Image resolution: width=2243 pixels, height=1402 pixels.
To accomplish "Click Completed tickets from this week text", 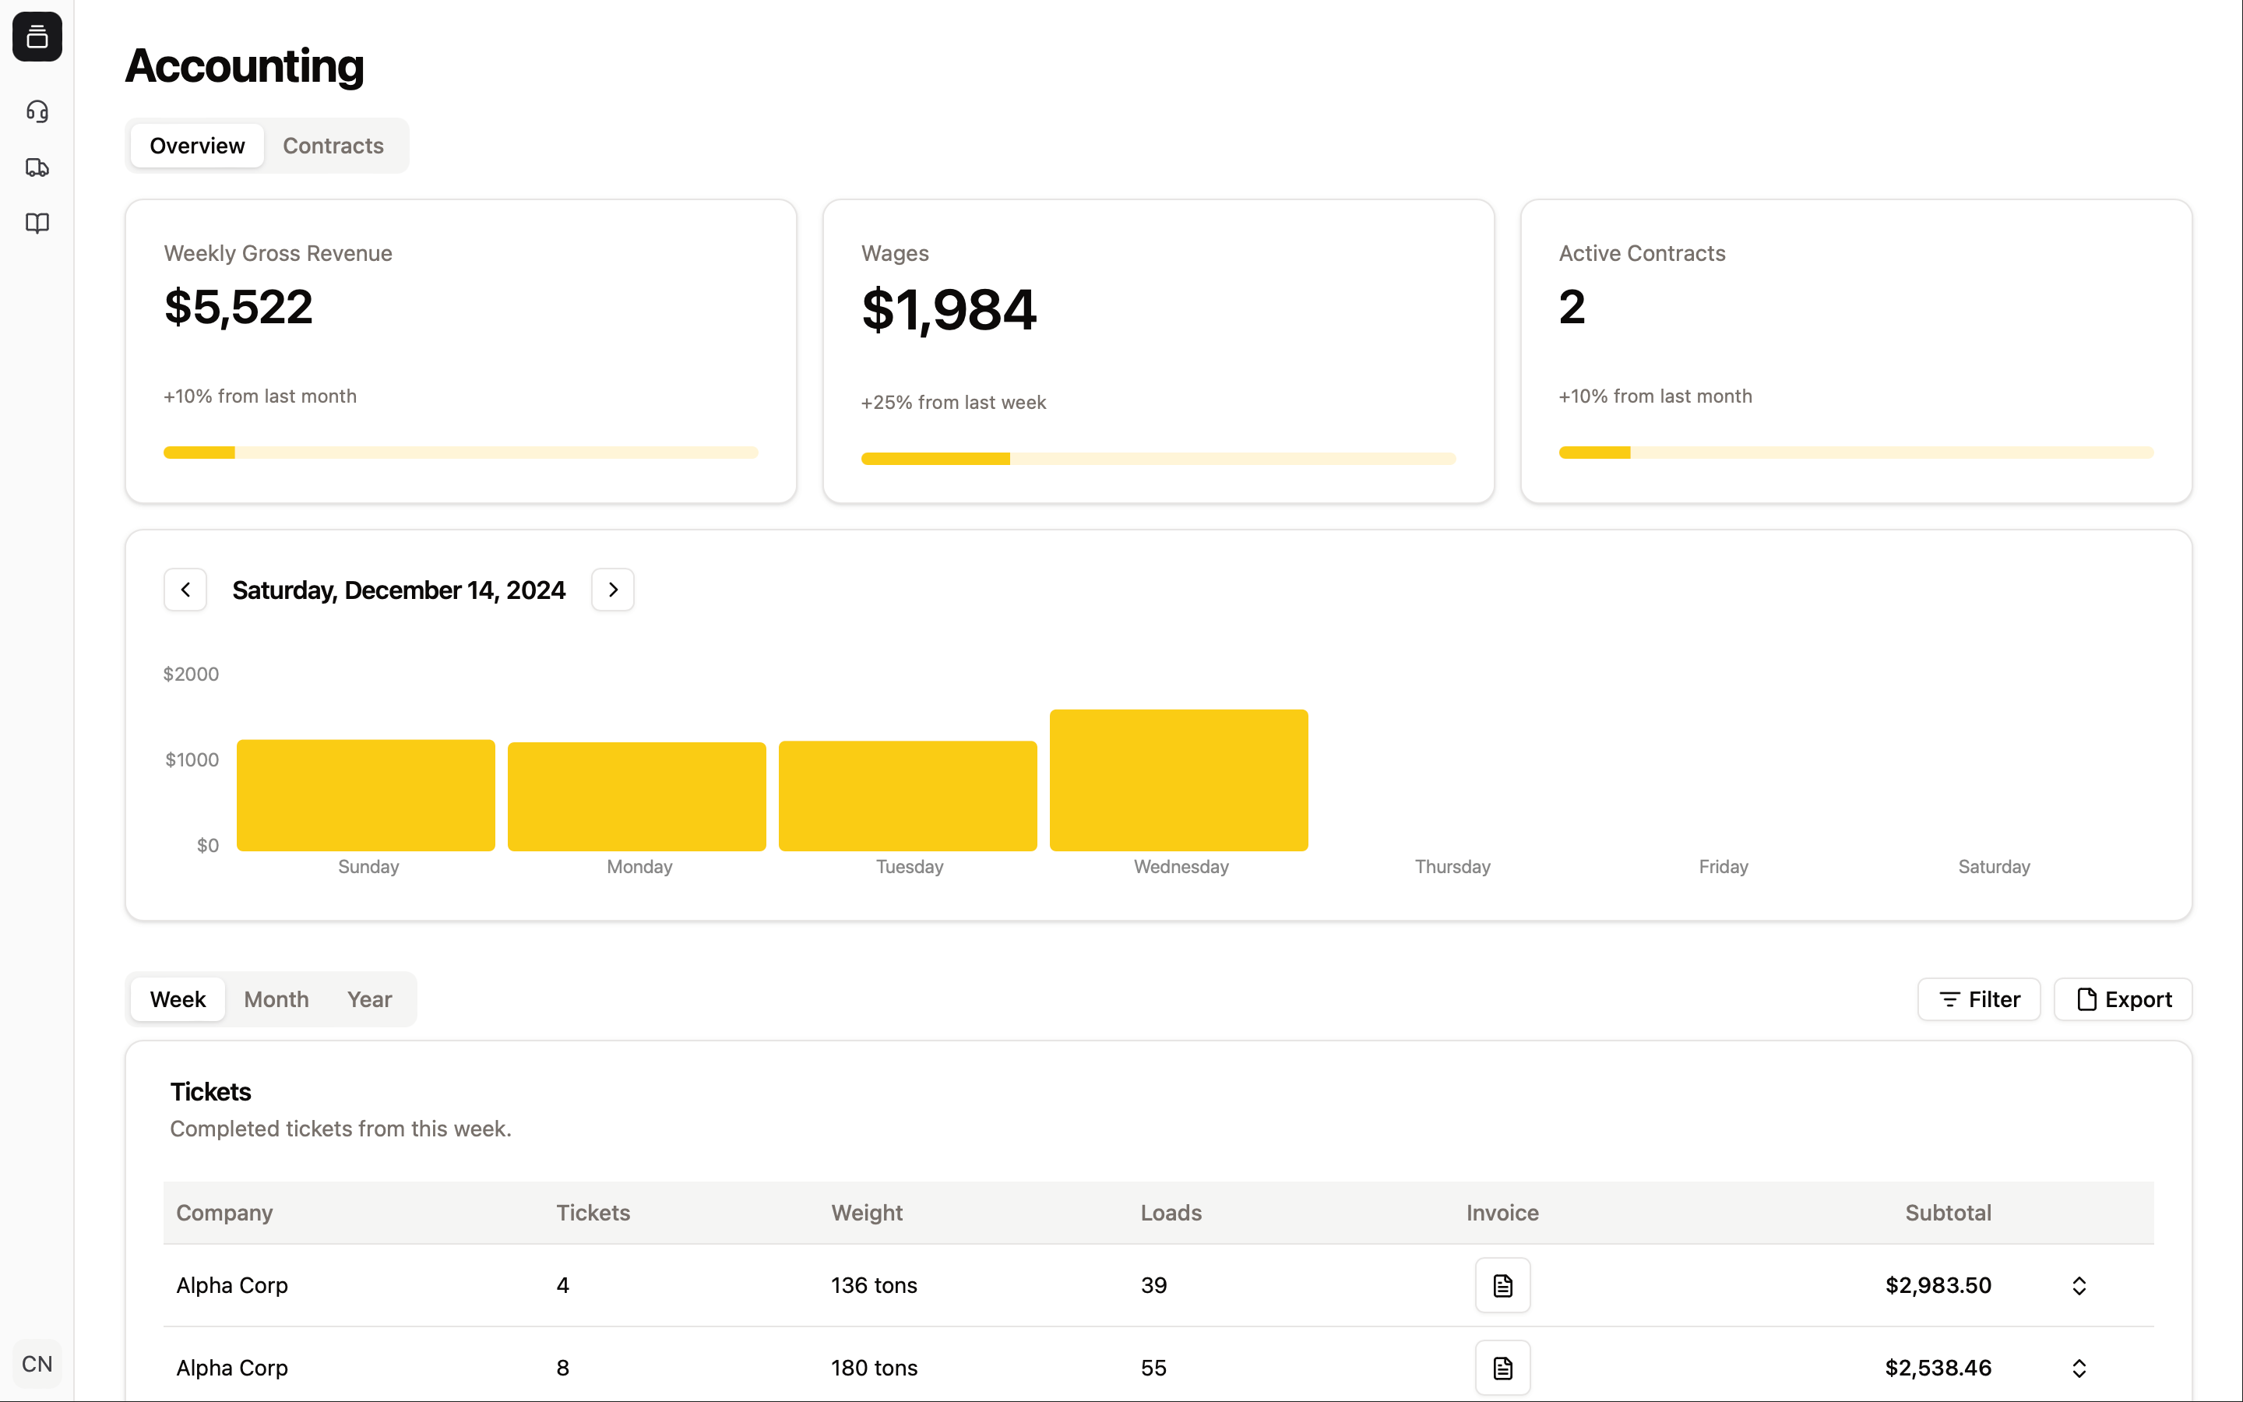I will [x=340, y=1129].
